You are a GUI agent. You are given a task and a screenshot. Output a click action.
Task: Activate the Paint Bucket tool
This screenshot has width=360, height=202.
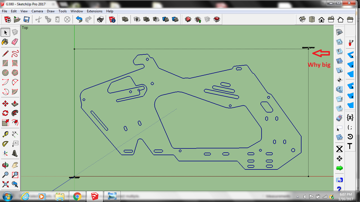point(5,42)
